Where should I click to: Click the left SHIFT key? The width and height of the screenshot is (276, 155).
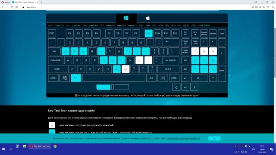[57, 69]
